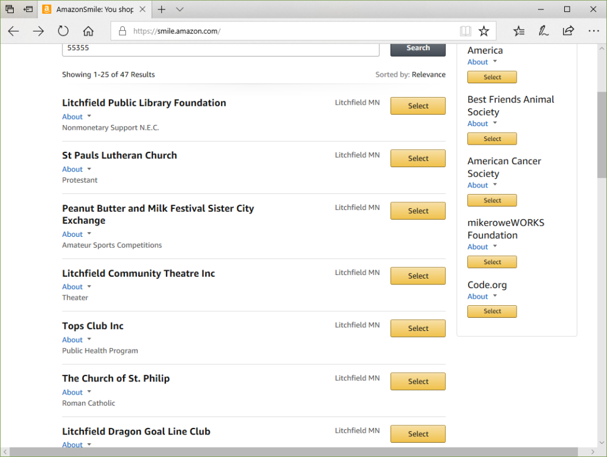Open the Sorted by Relevance dropdown

point(428,74)
